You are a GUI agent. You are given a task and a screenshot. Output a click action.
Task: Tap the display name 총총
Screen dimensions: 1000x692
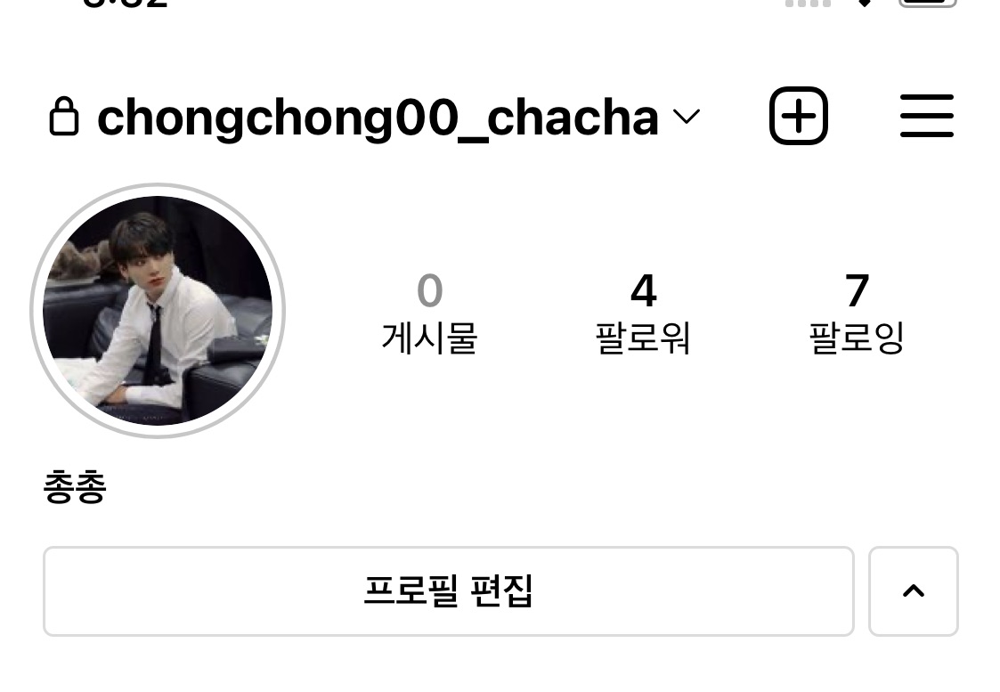point(75,486)
